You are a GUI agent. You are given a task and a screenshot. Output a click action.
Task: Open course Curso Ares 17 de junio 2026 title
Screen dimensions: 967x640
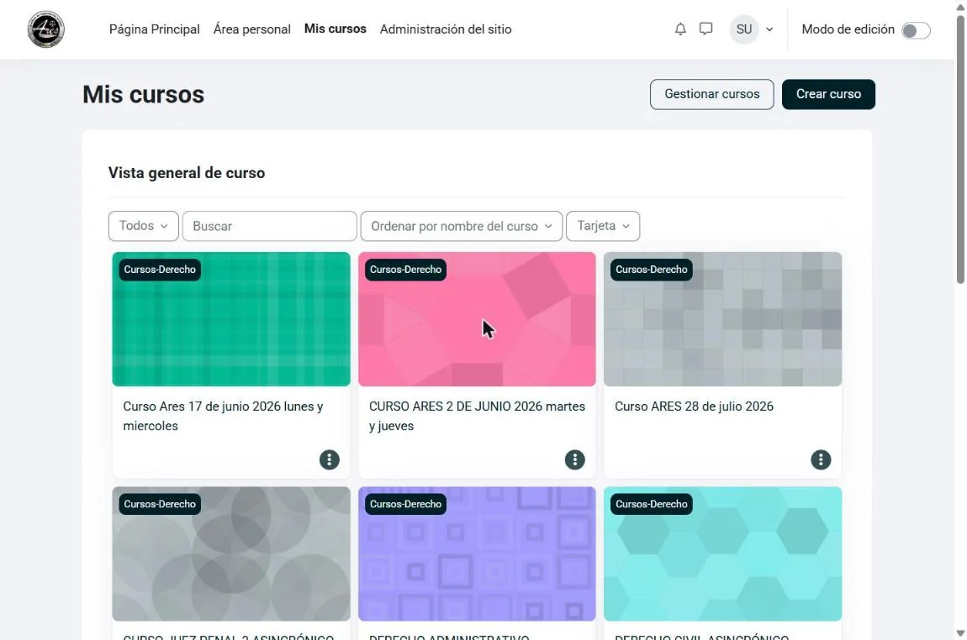[223, 416]
